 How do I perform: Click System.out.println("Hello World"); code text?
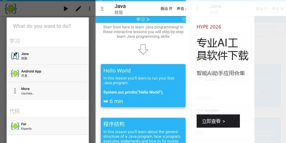pos(133,92)
